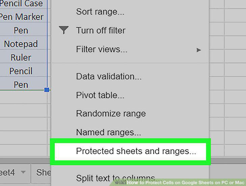
Task: Open the Sheet4 tab dropdown arrow
Action: [23, 172]
